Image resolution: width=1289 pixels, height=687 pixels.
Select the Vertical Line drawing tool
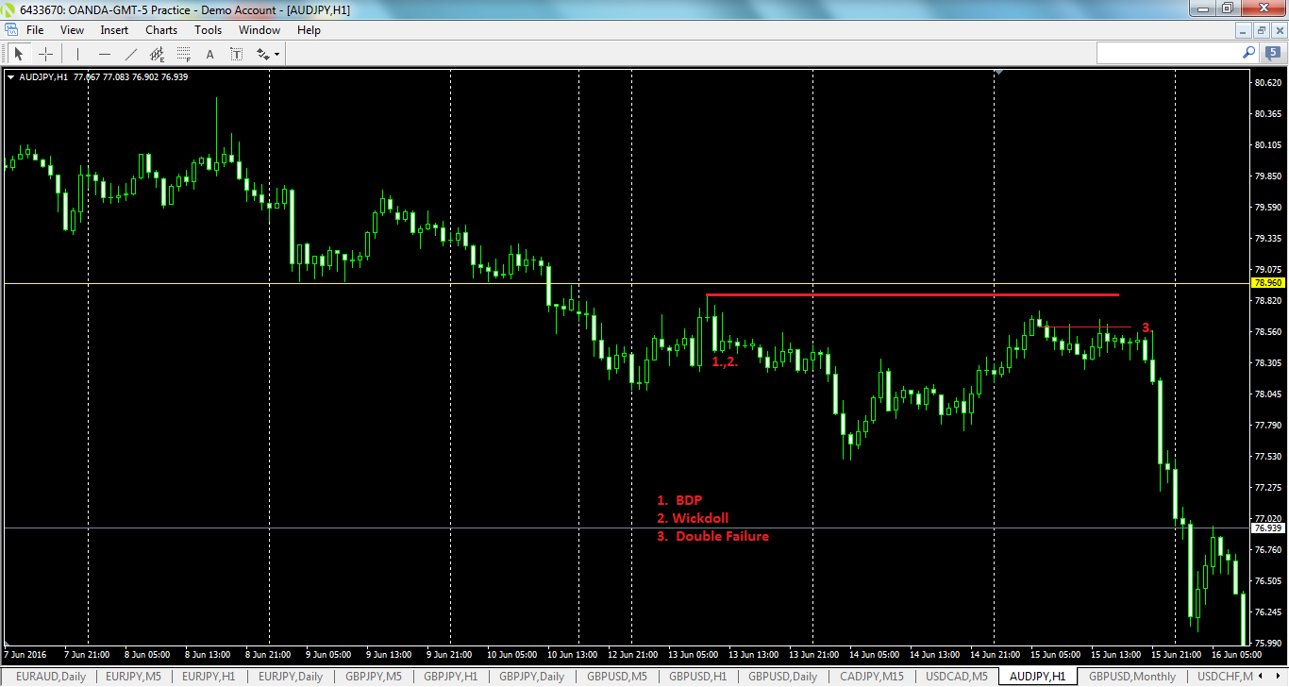point(77,53)
